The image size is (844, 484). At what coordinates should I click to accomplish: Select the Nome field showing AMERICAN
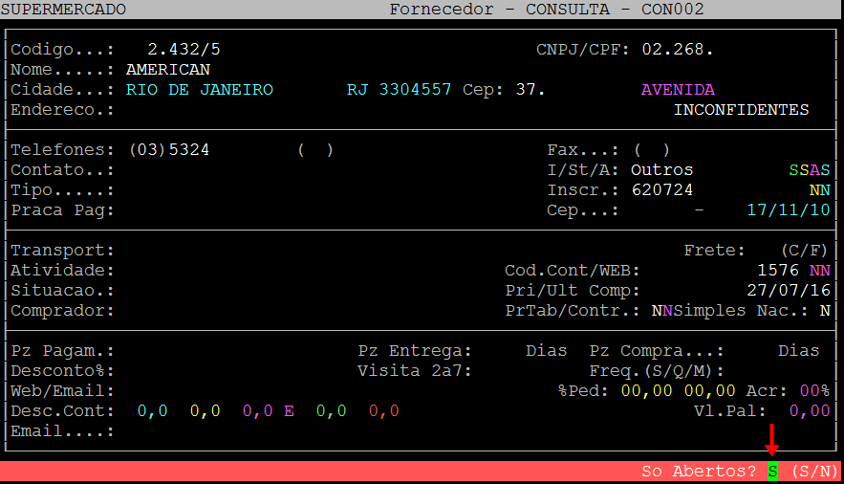168,70
